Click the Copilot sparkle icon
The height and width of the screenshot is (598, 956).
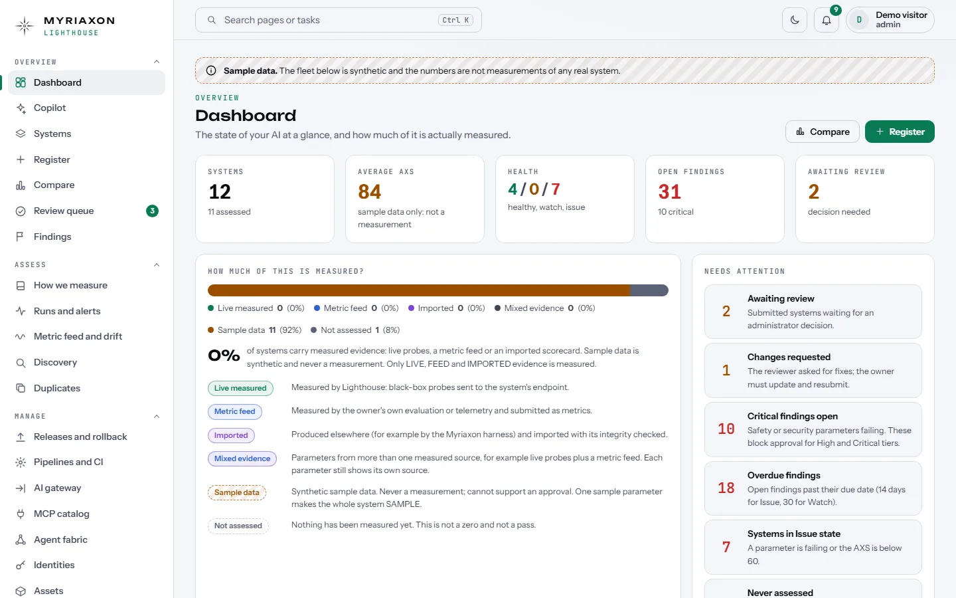pyautogui.click(x=21, y=108)
